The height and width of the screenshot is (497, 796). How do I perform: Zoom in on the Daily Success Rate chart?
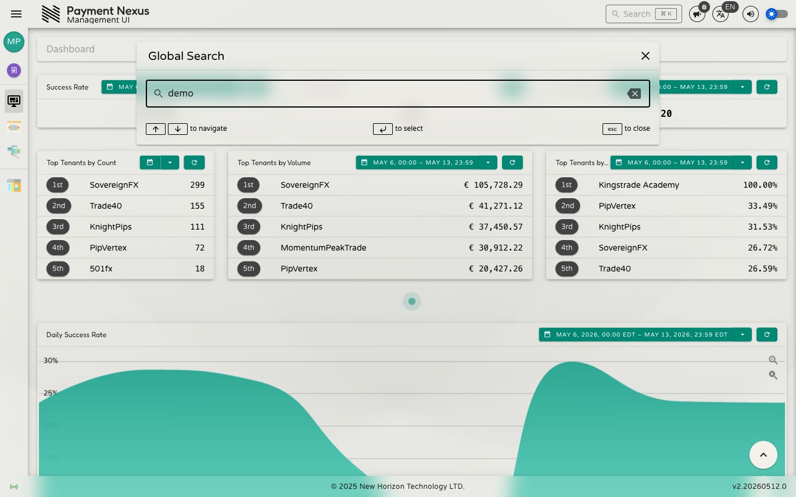[x=773, y=360]
